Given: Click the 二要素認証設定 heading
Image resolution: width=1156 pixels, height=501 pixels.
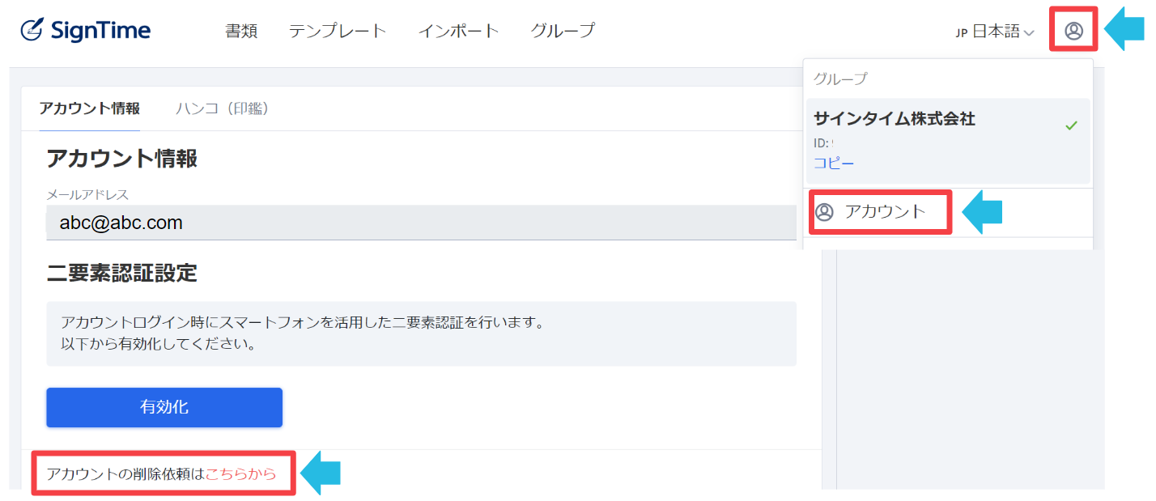Looking at the screenshot, I should (x=121, y=273).
